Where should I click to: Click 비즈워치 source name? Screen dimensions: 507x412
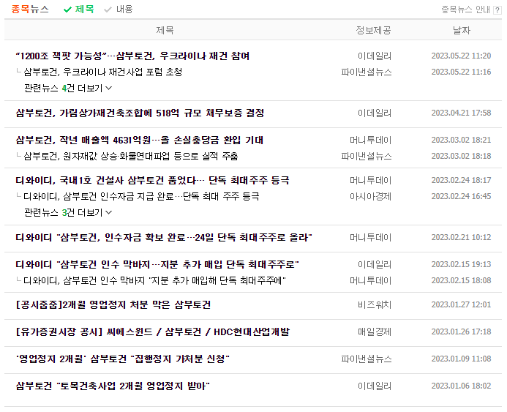click(375, 304)
